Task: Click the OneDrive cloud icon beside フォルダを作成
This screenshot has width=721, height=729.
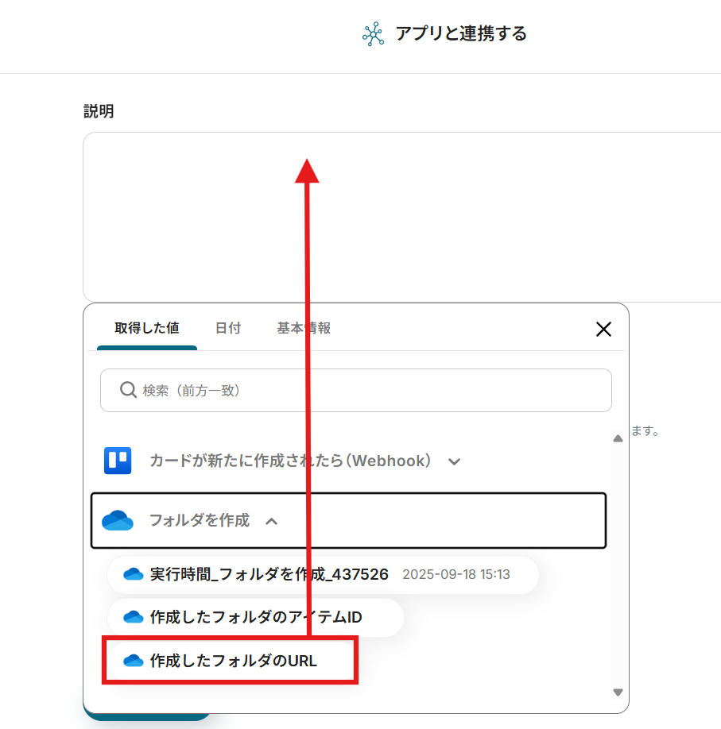Action: pyautogui.click(x=118, y=521)
